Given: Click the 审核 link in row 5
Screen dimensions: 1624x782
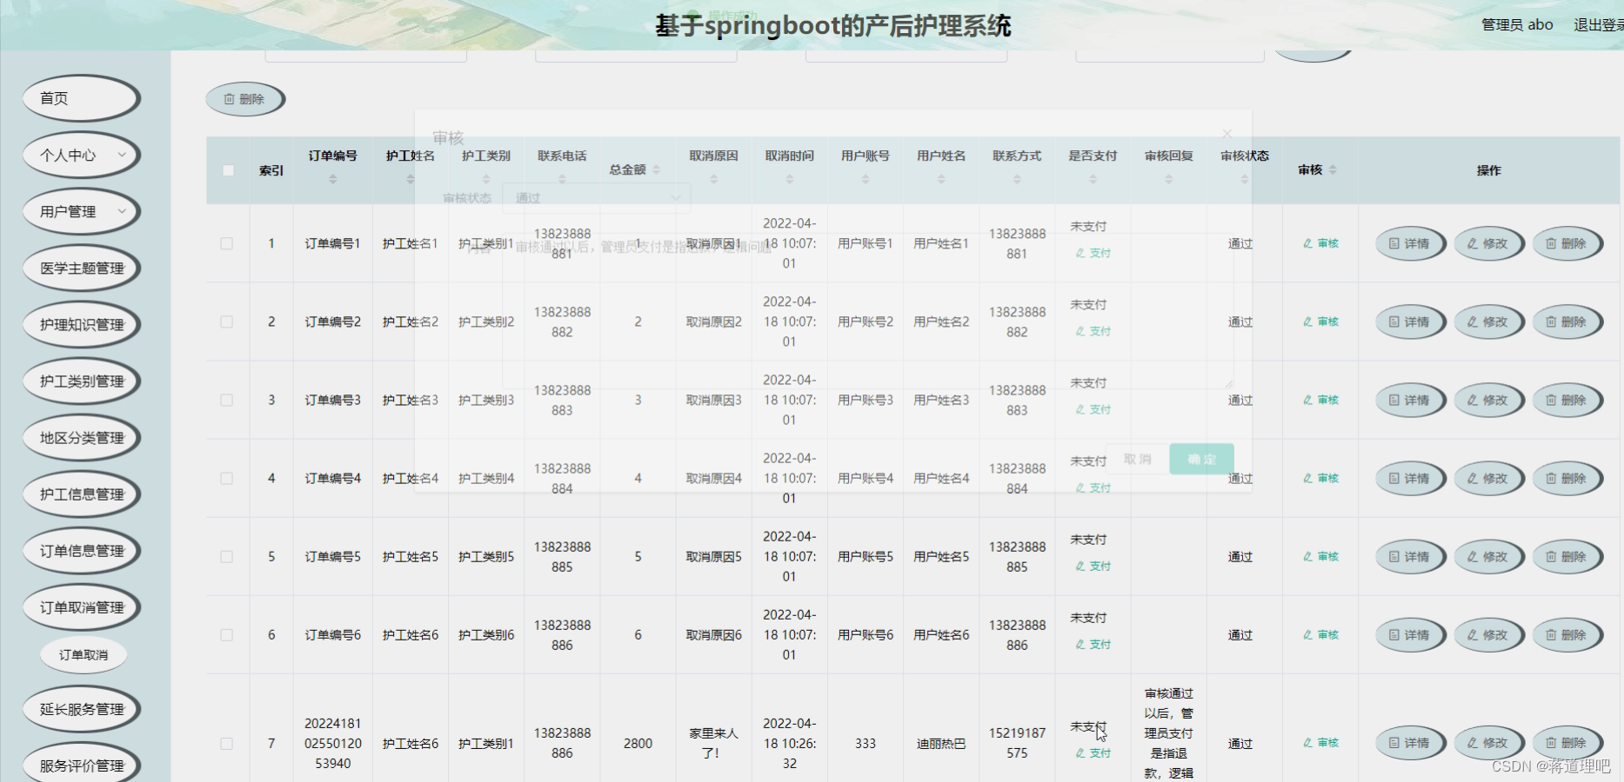Looking at the screenshot, I should tap(1320, 556).
